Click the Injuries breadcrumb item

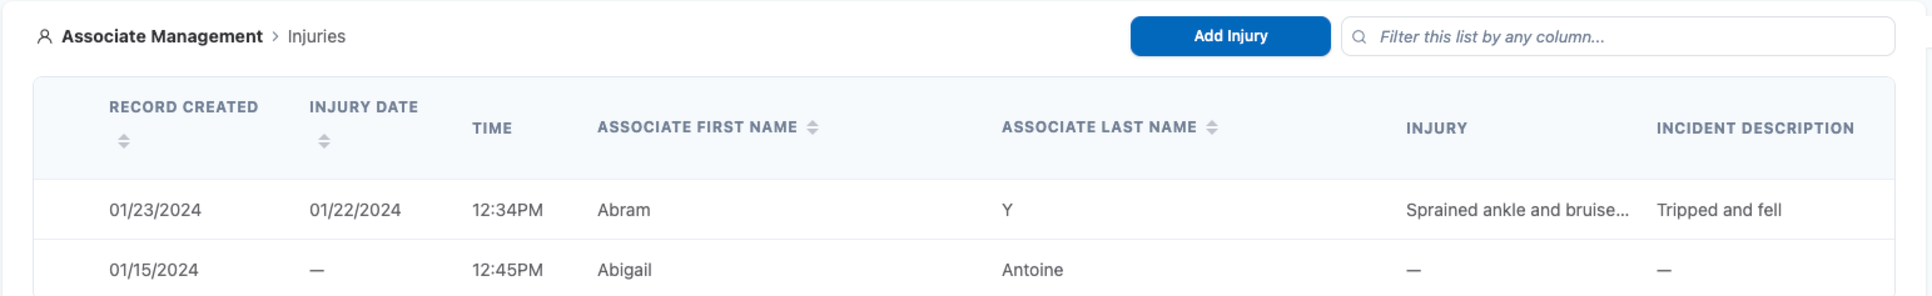point(317,37)
